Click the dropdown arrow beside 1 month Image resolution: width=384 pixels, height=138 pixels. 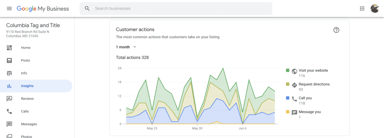(135, 47)
